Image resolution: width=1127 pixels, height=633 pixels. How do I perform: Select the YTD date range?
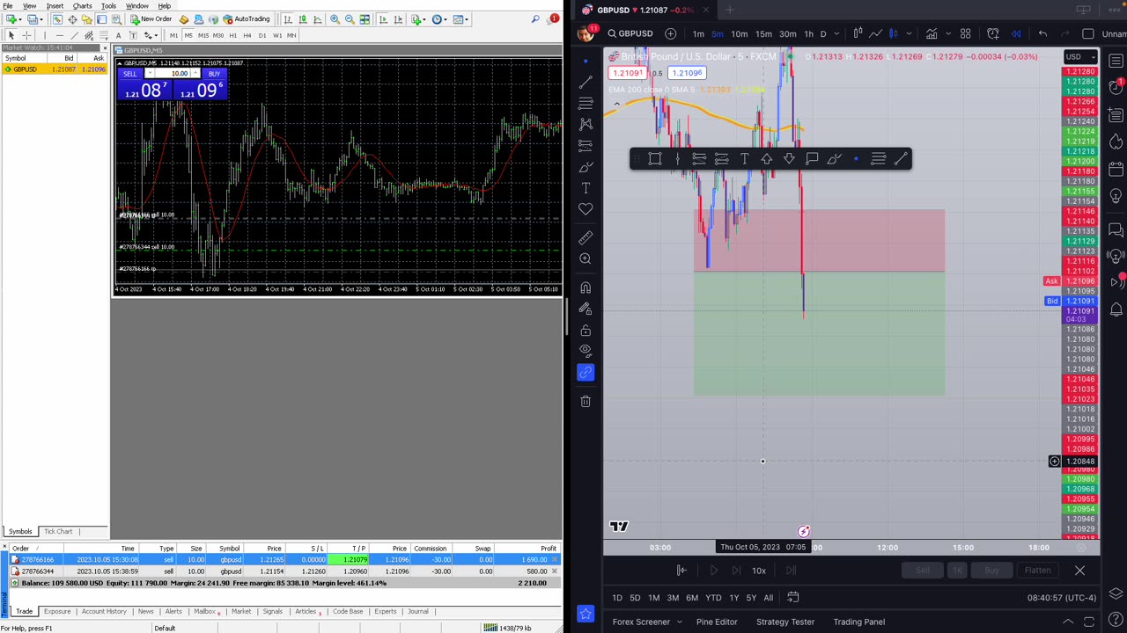(x=713, y=598)
